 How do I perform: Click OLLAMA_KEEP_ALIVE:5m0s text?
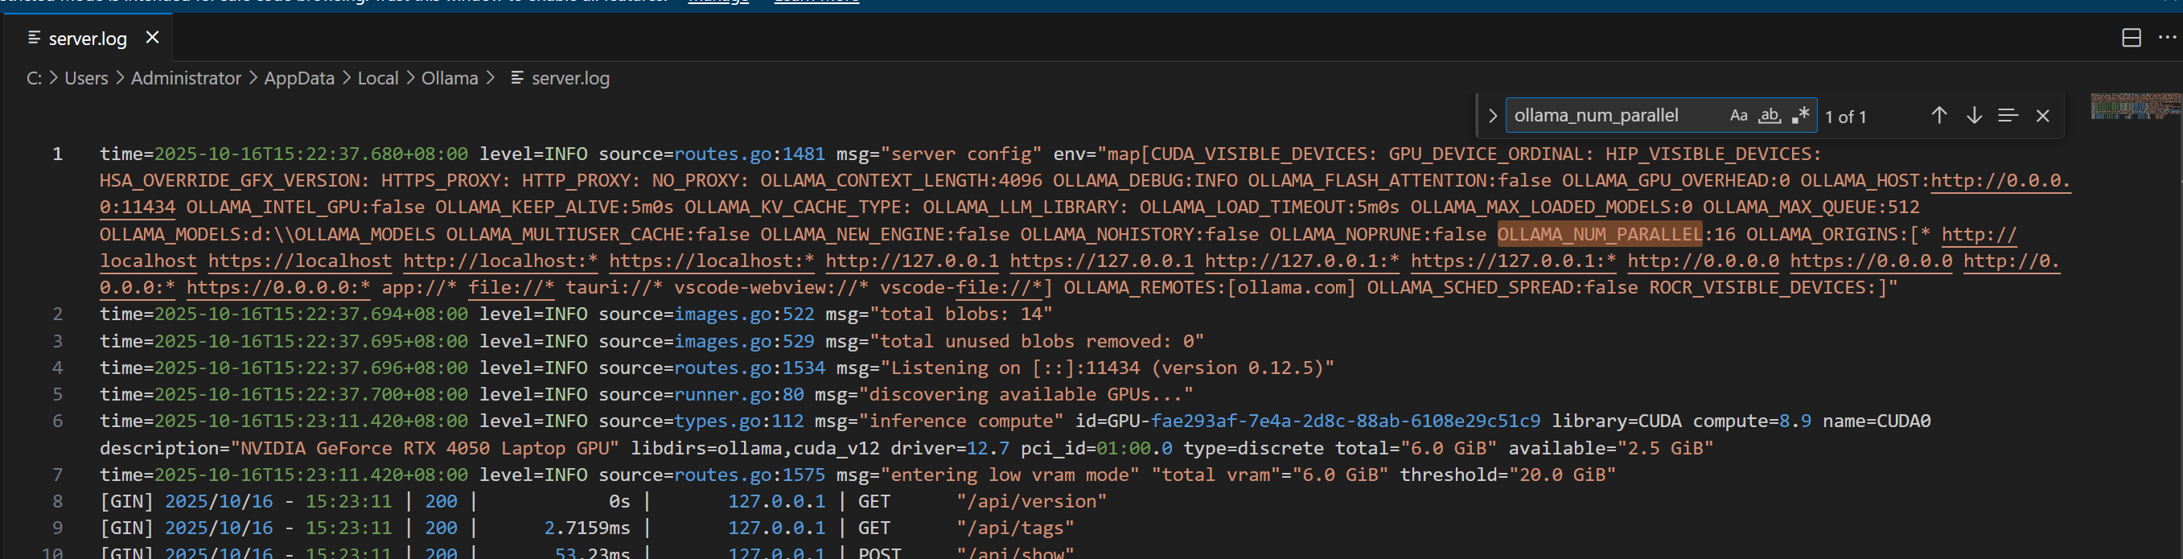point(554,208)
